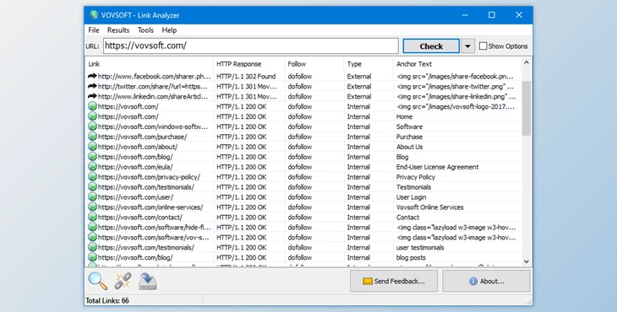Click 'External' type of facebook.com row

[359, 76]
